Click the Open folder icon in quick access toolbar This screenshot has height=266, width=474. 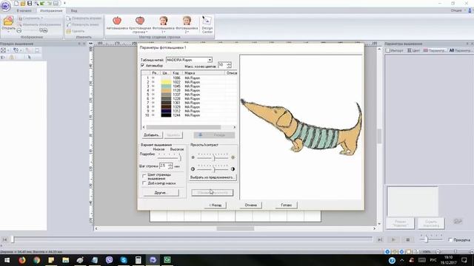click(23, 3)
